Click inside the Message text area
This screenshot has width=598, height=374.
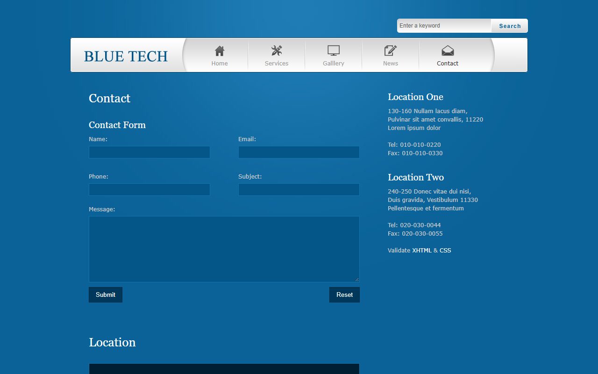[x=224, y=249]
